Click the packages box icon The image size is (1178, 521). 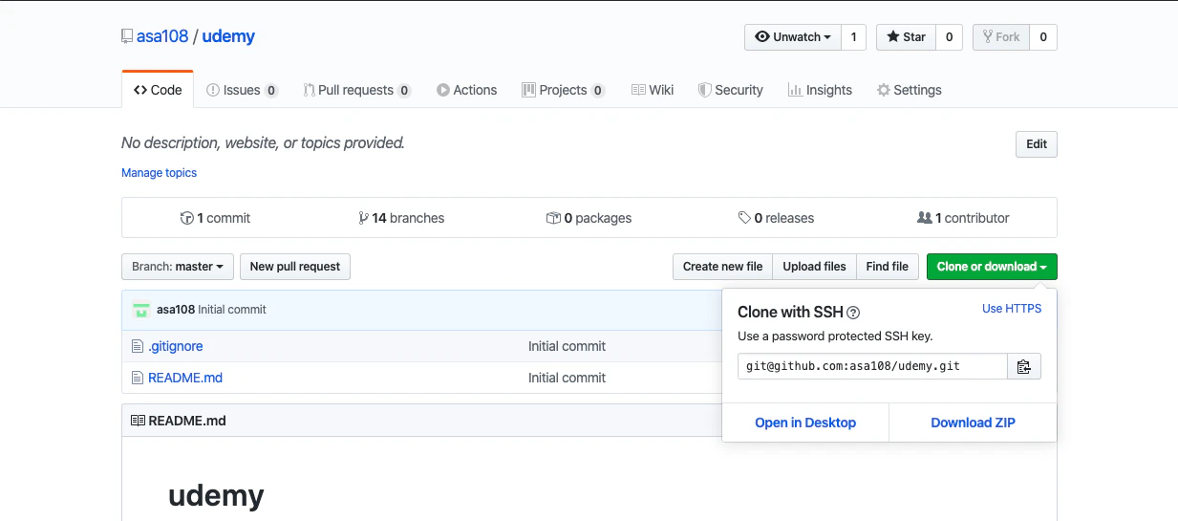click(x=553, y=218)
